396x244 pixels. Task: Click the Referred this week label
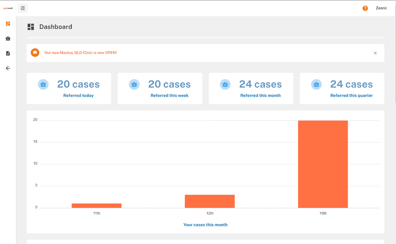(x=169, y=95)
